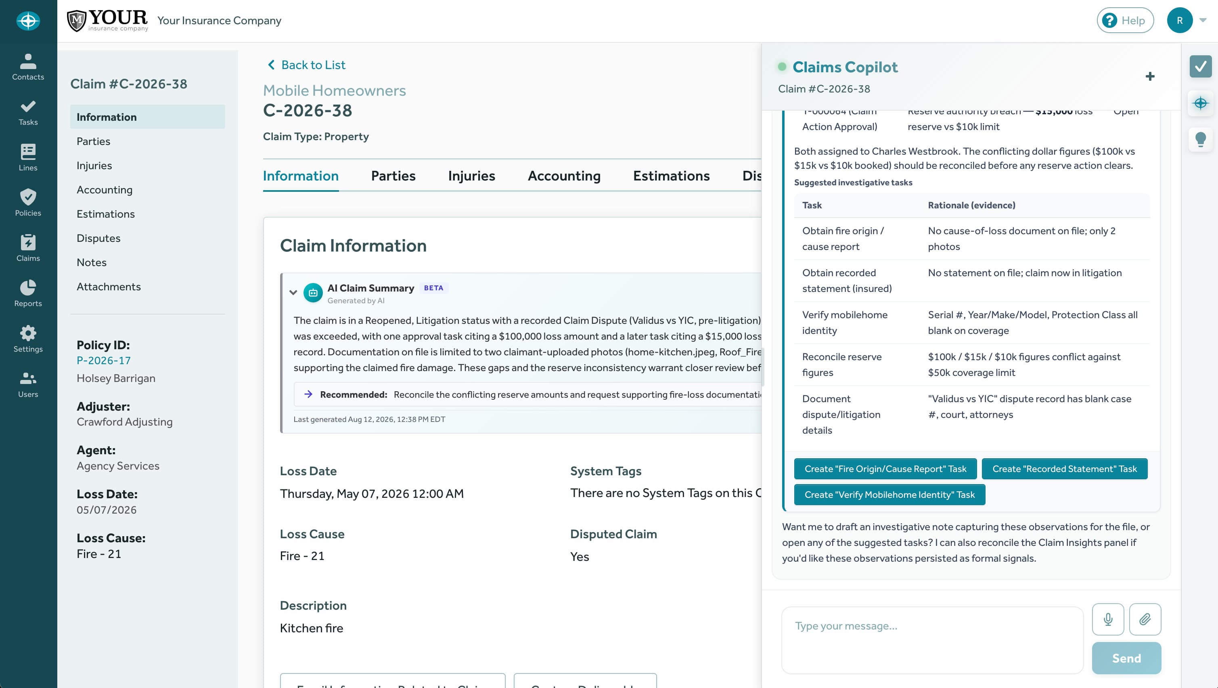The width and height of the screenshot is (1218, 688).
Task: Click "Agency Services" agent name
Action: pyautogui.click(x=118, y=466)
